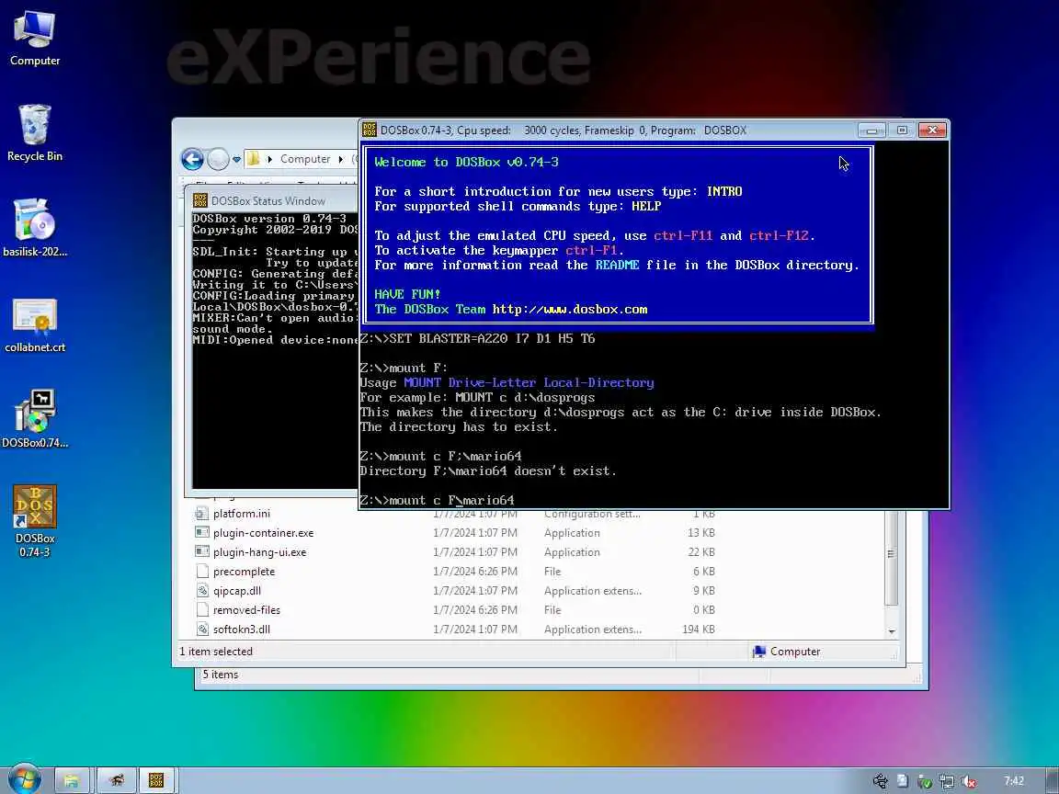Close the DOSBox window
The height and width of the screenshot is (794, 1059).
(932, 130)
